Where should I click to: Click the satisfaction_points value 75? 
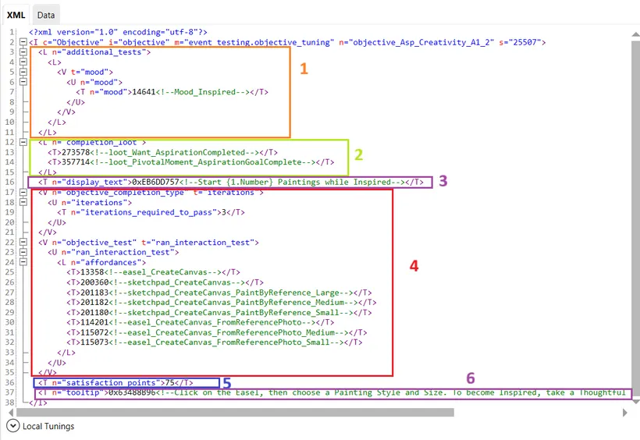point(168,383)
